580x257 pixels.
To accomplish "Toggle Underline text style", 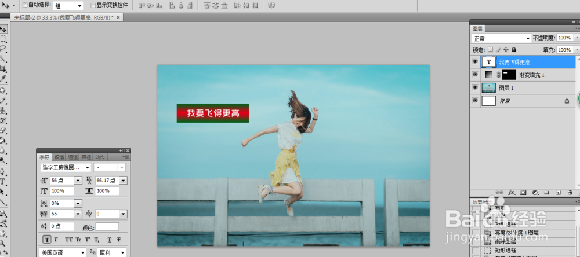I will click(x=110, y=239).
